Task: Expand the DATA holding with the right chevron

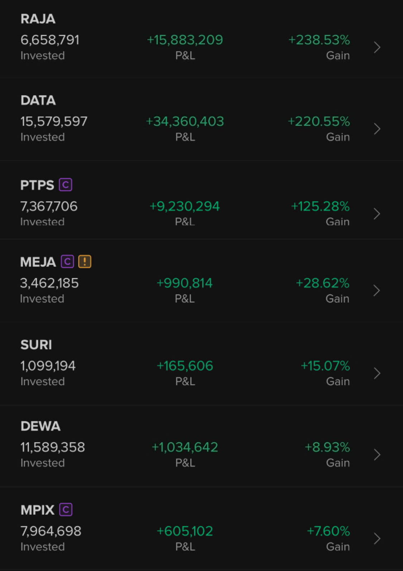Action: click(x=377, y=129)
